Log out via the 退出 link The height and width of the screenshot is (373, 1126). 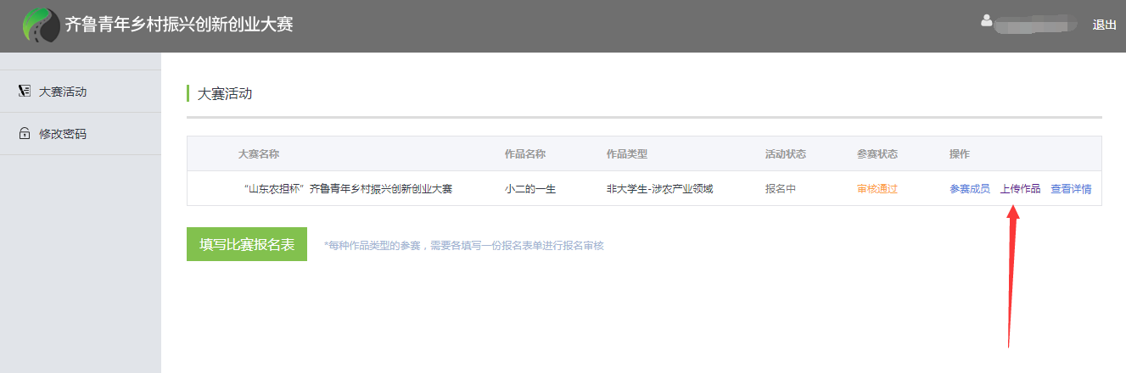pos(1104,25)
